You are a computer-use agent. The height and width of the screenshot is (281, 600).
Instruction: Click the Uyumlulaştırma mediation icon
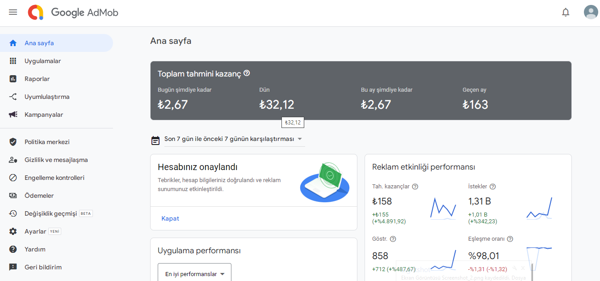click(x=13, y=97)
